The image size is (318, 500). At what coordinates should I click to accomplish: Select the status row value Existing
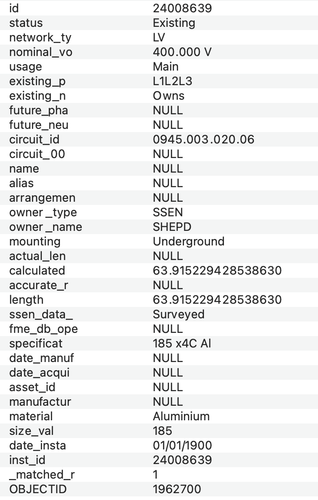[174, 23]
